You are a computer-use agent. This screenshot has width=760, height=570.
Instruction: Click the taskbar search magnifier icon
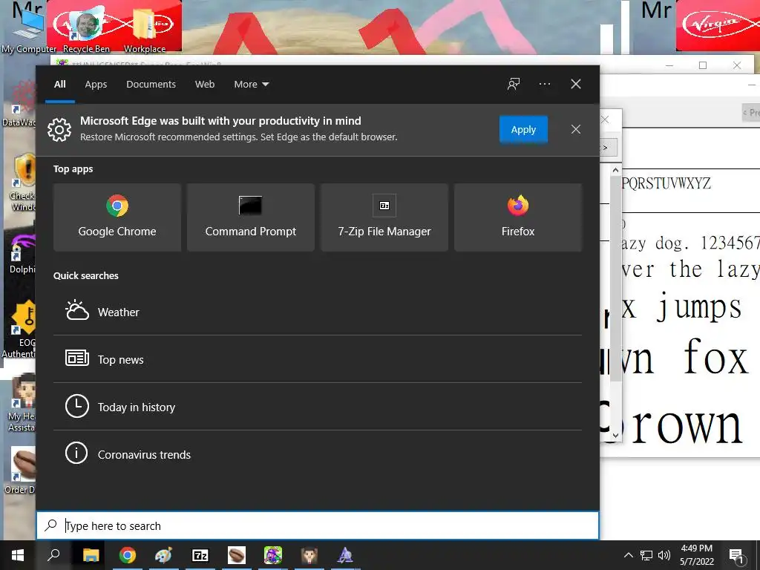coord(53,555)
